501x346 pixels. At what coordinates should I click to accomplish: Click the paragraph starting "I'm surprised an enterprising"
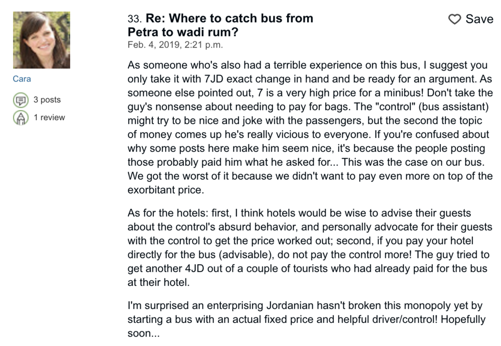tap(306, 319)
